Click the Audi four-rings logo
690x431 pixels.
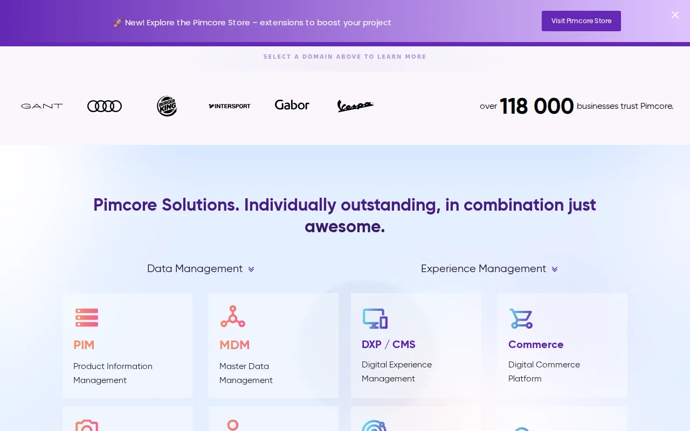coord(105,106)
